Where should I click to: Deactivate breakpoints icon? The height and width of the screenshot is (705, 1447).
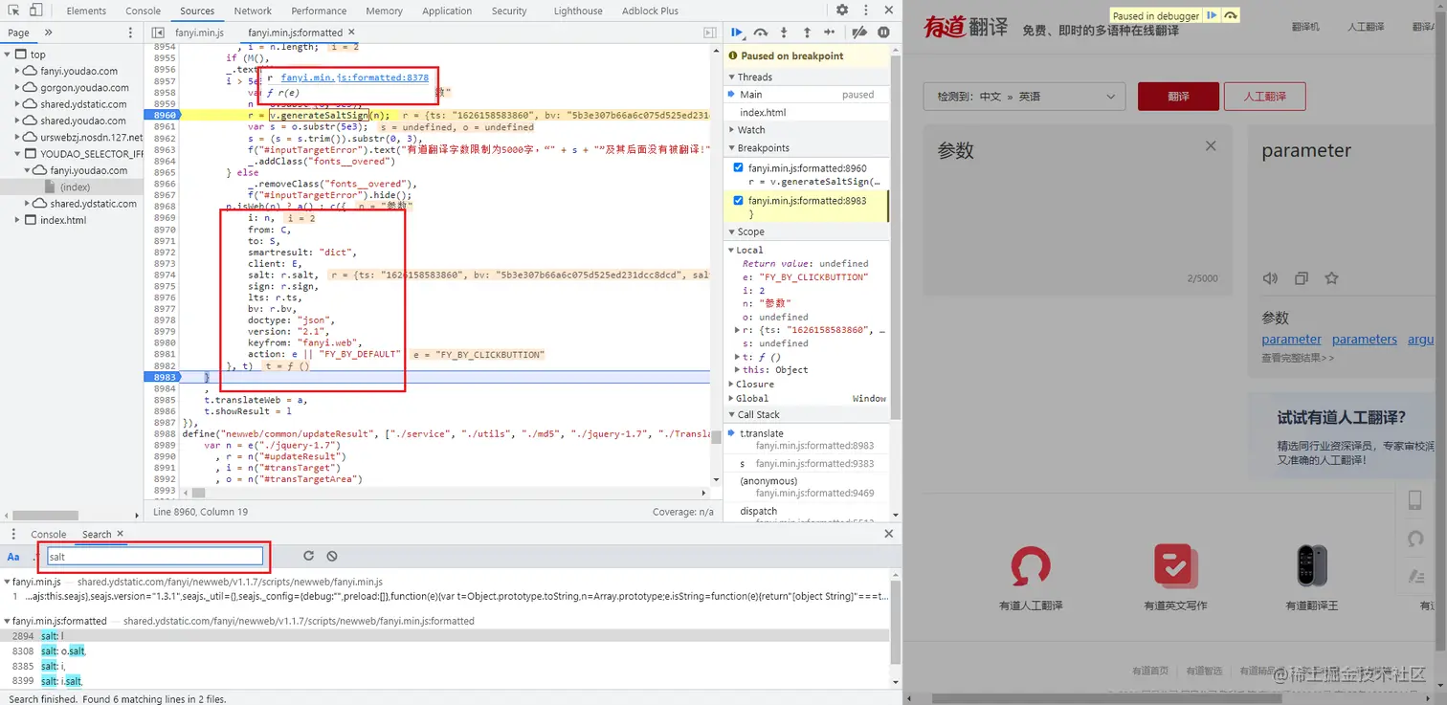point(859,32)
